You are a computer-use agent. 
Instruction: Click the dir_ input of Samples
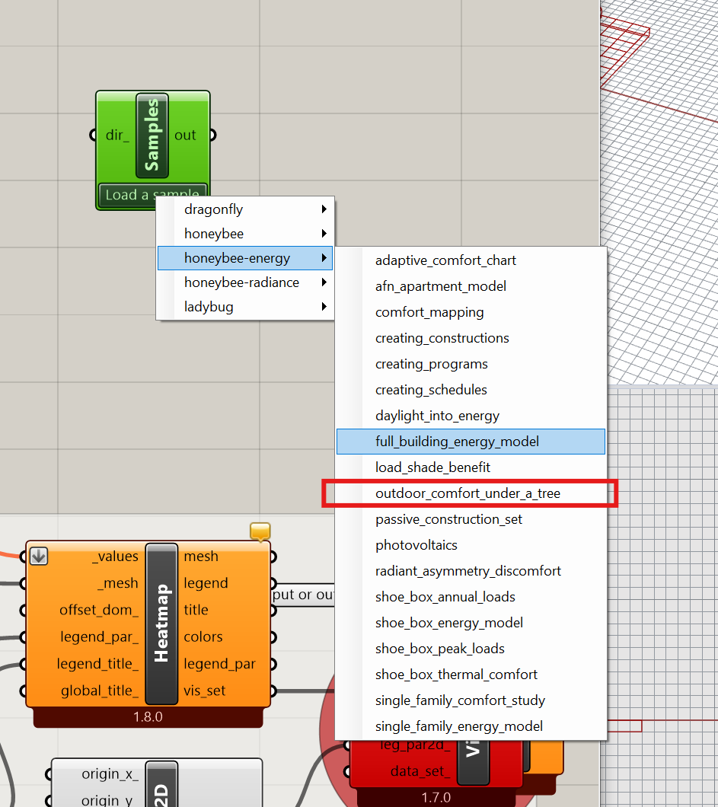click(116, 135)
